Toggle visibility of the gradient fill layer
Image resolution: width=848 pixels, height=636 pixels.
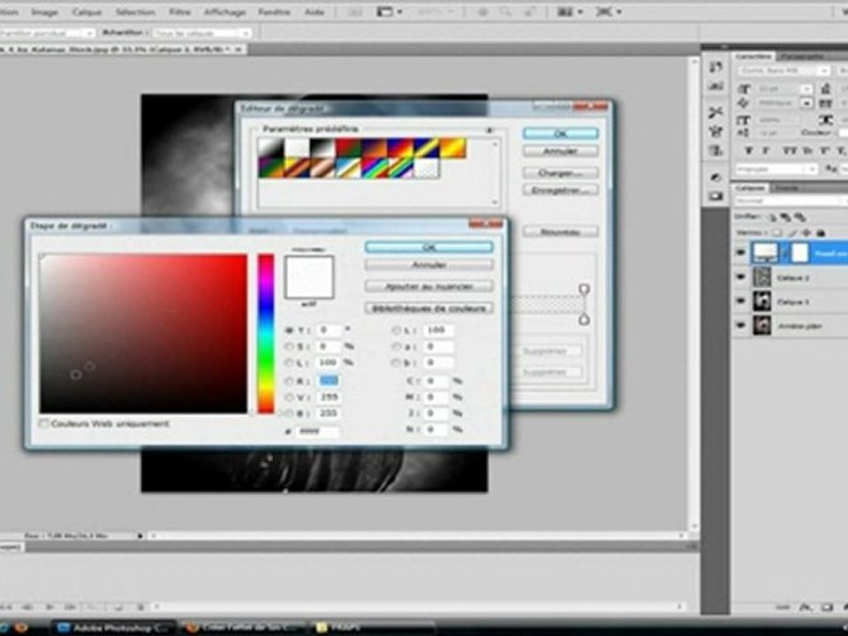[x=741, y=253]
